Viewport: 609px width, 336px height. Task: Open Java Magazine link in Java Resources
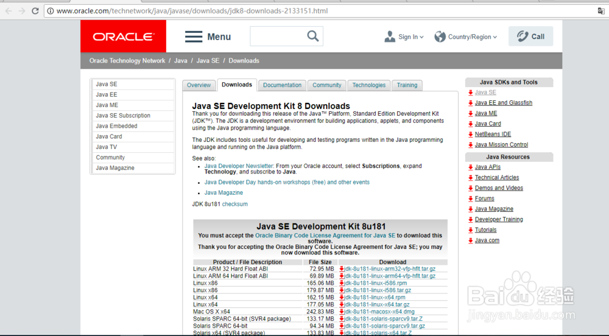494,209
